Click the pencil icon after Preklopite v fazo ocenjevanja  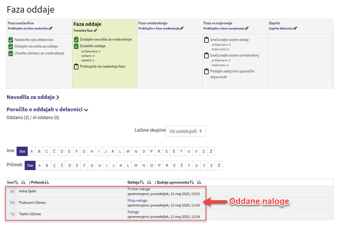[x=247, y=28]
